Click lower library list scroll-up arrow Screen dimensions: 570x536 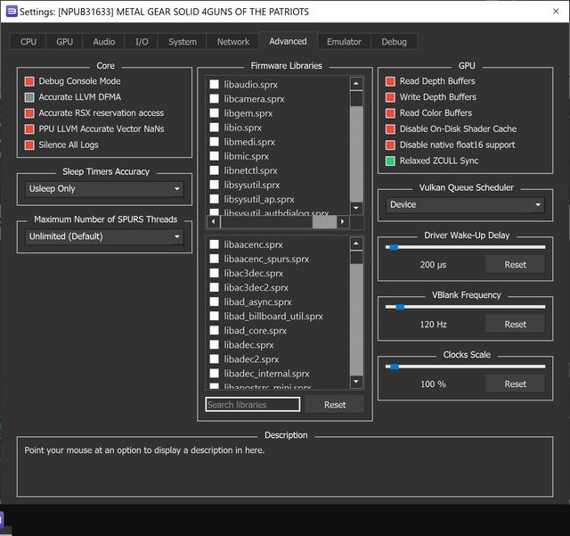[x=356, y=243]
